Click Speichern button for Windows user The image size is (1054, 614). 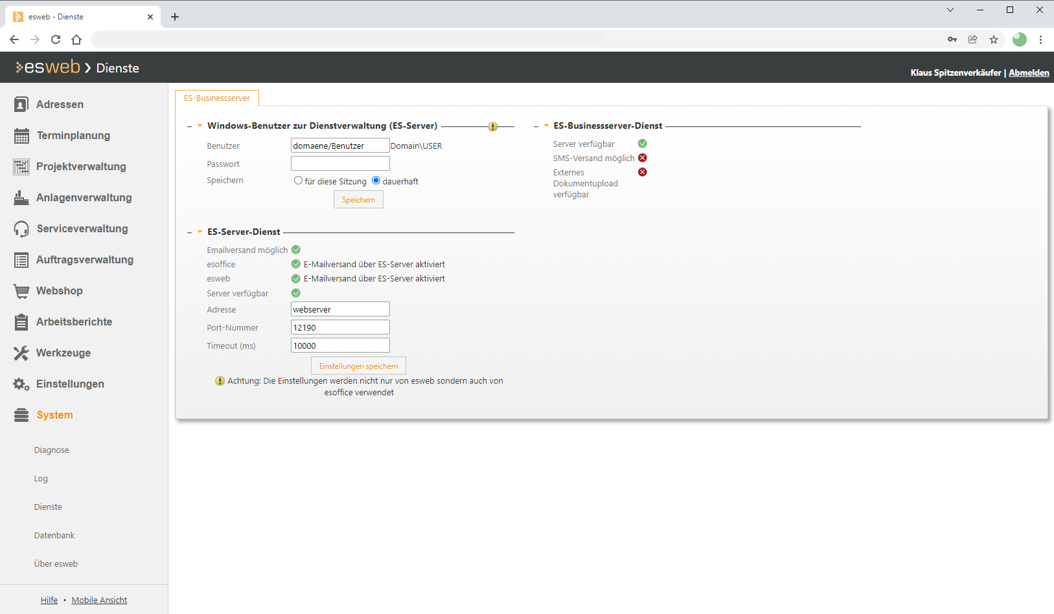(358, 200)
